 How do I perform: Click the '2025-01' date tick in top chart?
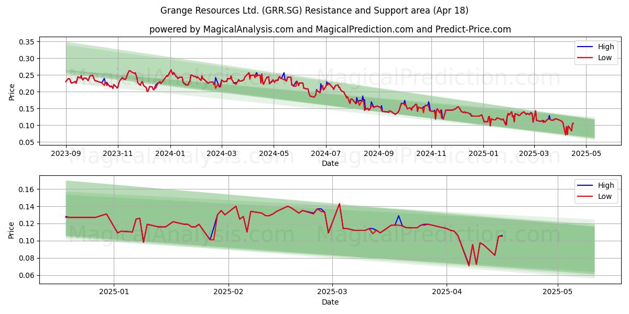click(x=483, y=155)
